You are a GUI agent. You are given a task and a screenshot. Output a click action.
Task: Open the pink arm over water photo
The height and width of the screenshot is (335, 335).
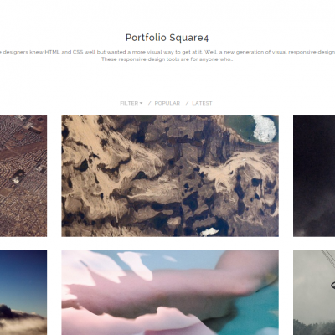tap(170, 292)
